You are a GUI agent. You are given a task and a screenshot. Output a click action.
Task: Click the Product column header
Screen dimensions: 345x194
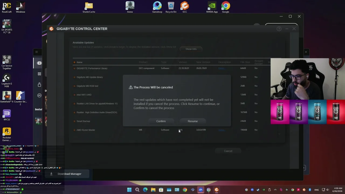point(143,62)
